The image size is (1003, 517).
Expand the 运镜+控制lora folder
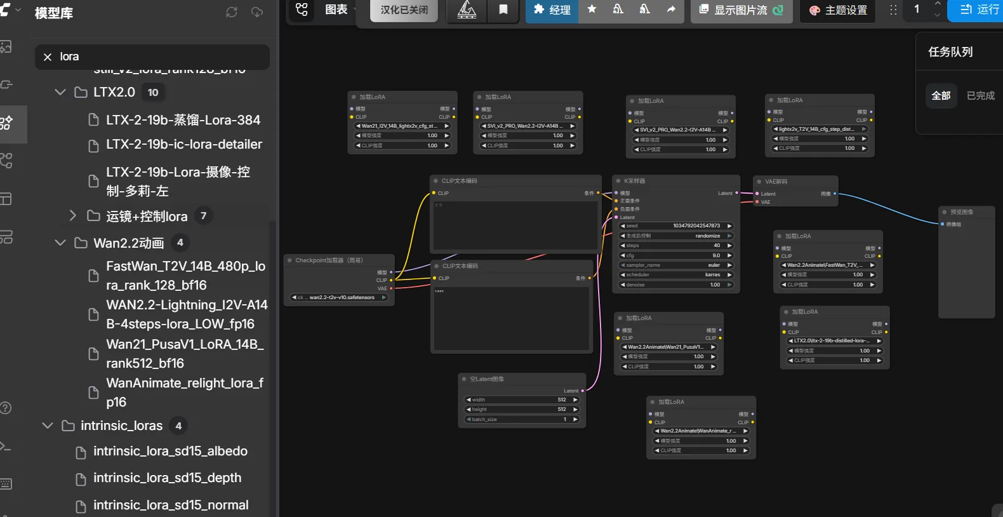pos(72,216)
